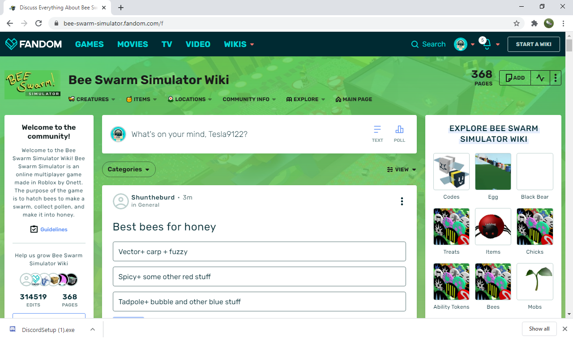Open DiscordSetup download options arrow
Image resolution: width=573 pixels, height=340 pixels.
pyautogui.click(x=93, y=329)
